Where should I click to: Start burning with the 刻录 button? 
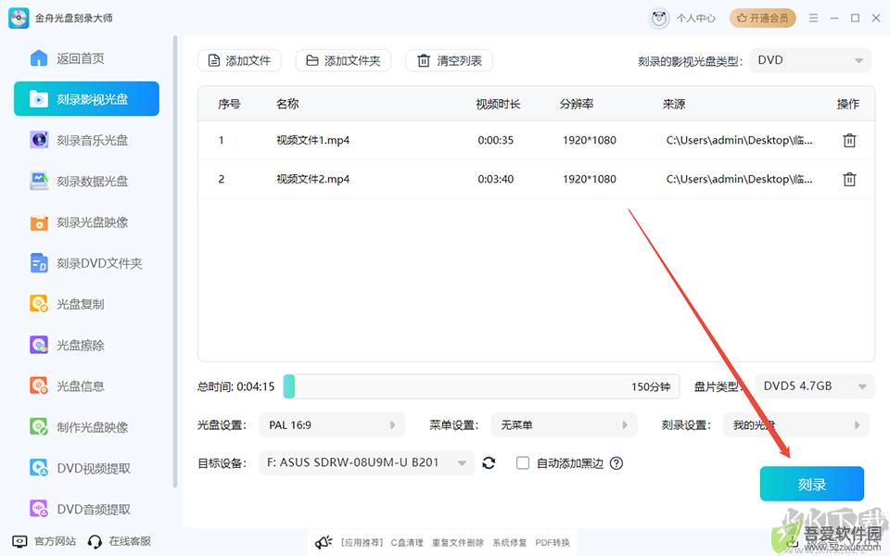[812, 484]
